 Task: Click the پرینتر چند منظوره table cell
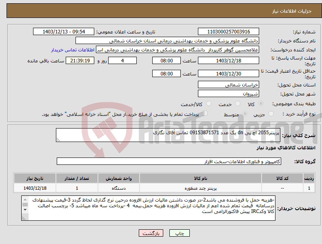click(200, 188)
